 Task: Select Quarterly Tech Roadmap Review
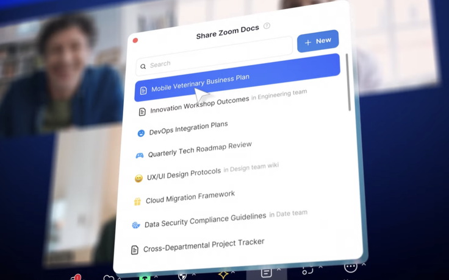coord(199,150)
